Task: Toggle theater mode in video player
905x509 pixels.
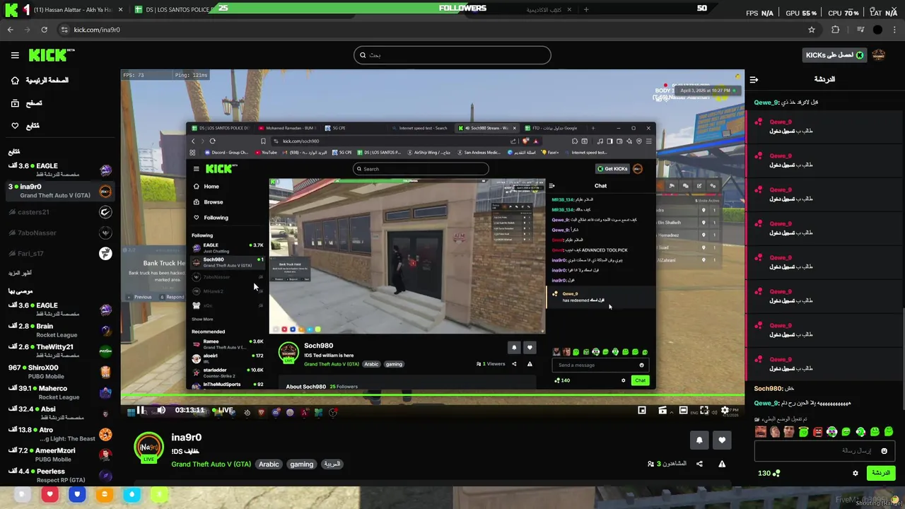Action: point(683,410)
